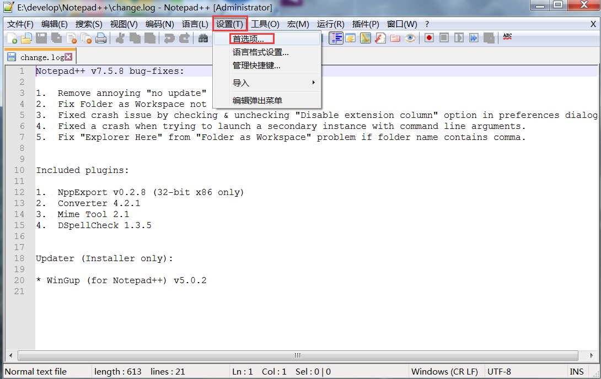Viewport: 601px width, 379px height.
Task: Open Find with the binoculars icon
Action: [x=203, y=38]
